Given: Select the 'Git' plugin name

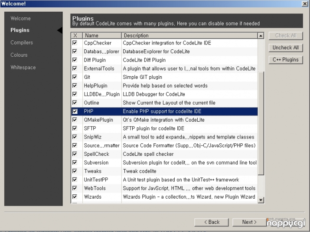Looking at the screenshot, I should coord(87,77).
